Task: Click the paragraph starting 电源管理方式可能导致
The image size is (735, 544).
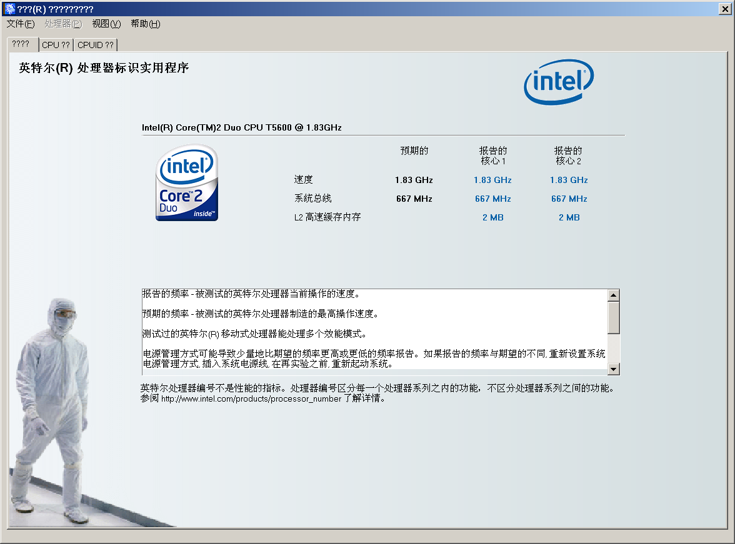Action: 374,359
